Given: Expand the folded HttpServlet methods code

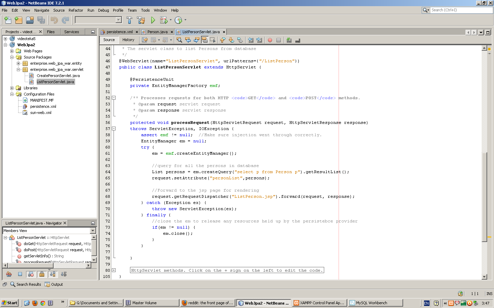Looking at the screenshot, I should [x=114, y=270].
